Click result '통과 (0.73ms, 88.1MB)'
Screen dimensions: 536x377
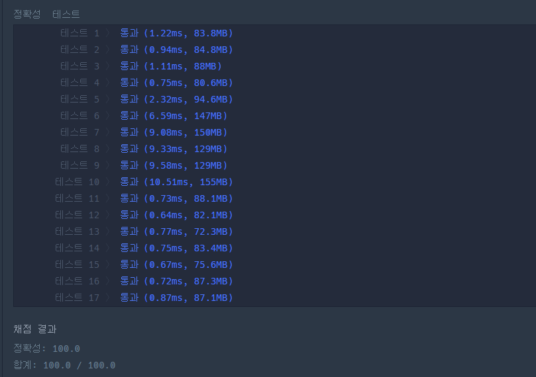pyautogui.click(x=176, y=198)
